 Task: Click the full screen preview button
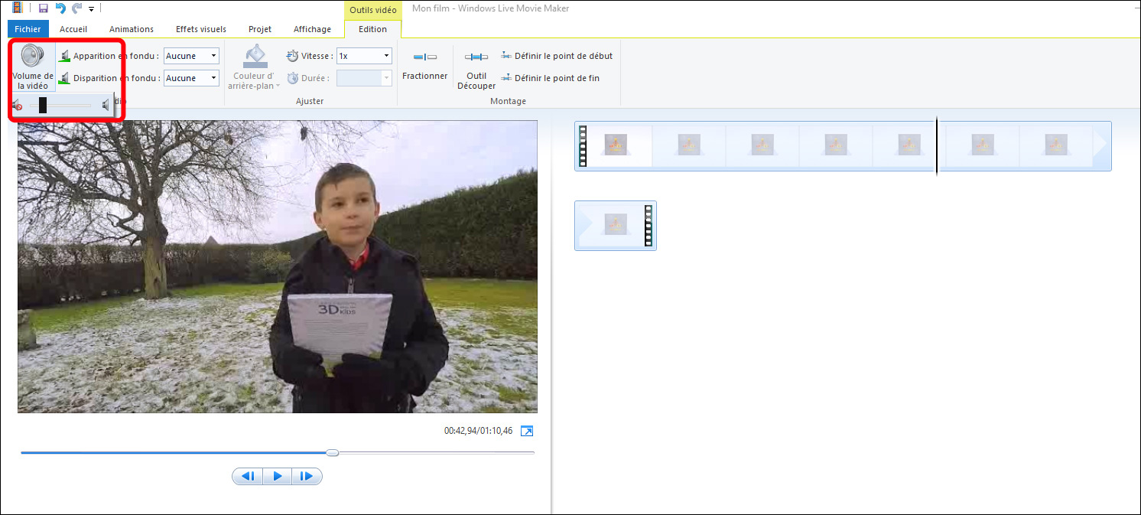tap(526, 430)
